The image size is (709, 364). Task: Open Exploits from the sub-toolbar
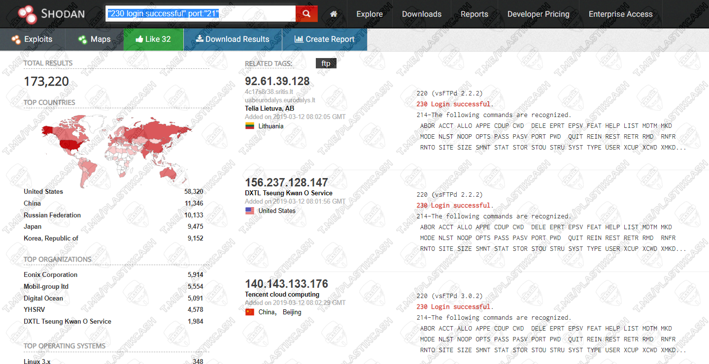[32, 39]
